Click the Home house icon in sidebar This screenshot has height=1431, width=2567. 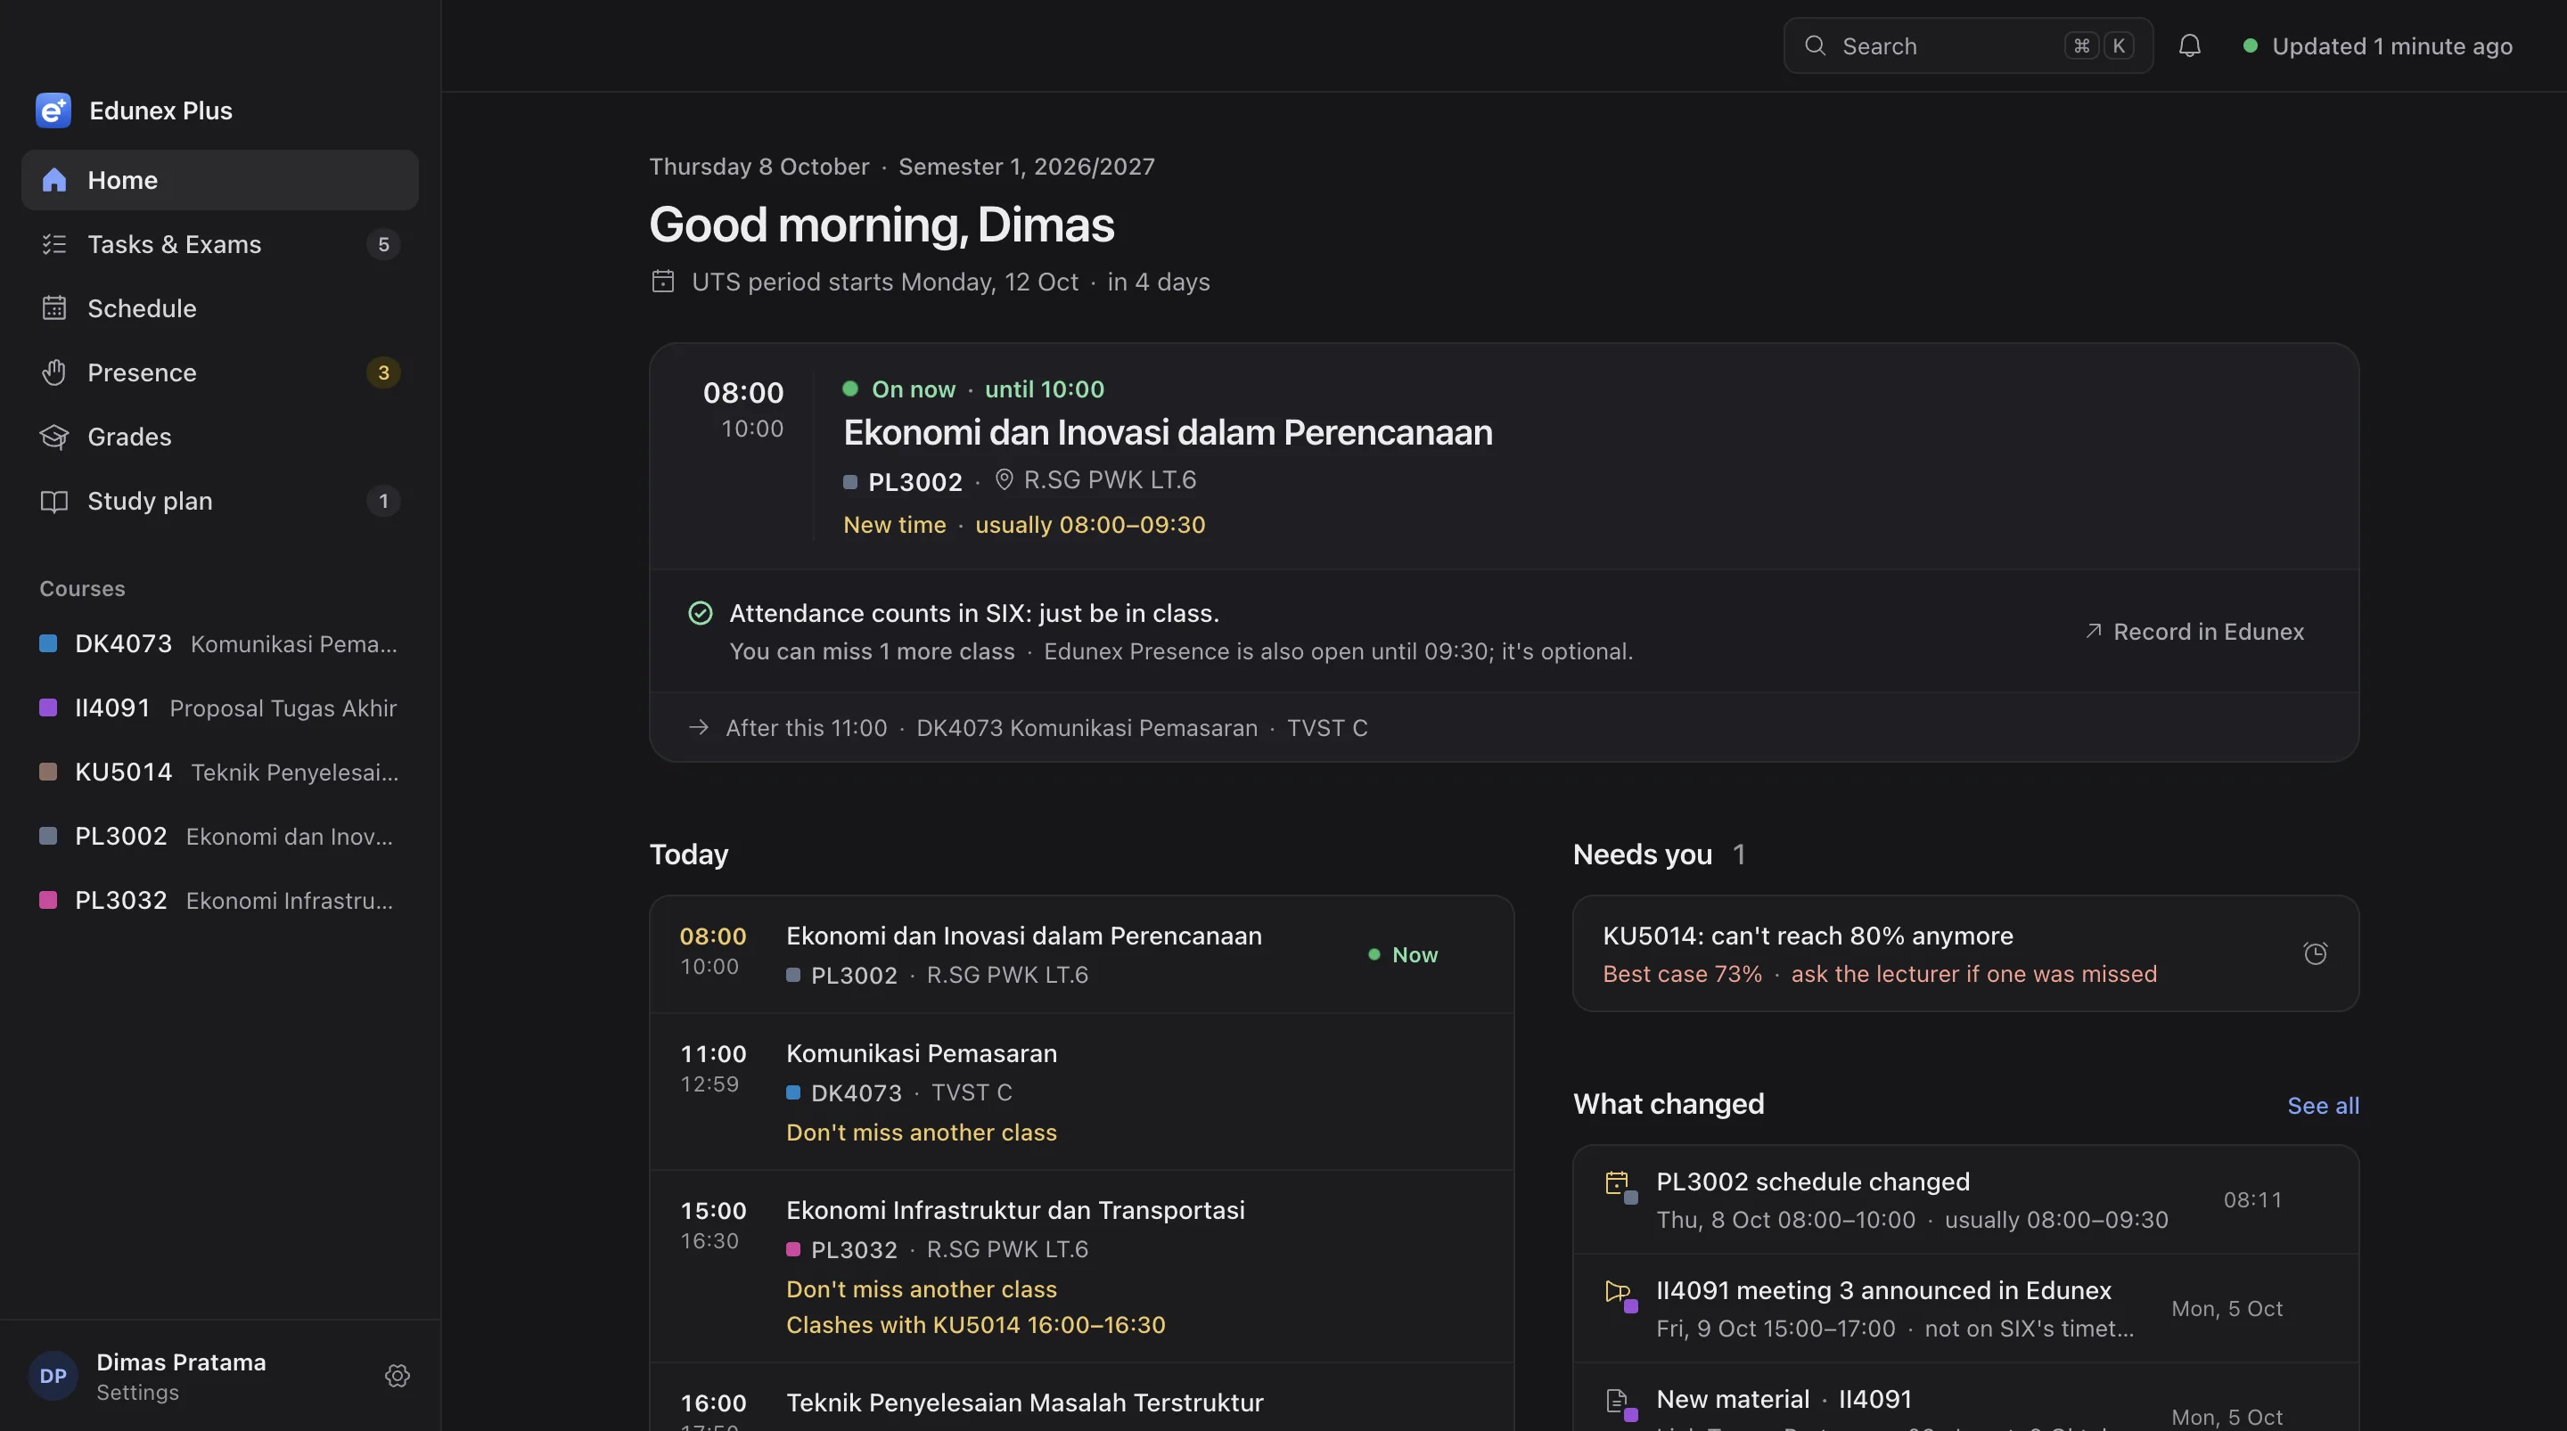53,180
